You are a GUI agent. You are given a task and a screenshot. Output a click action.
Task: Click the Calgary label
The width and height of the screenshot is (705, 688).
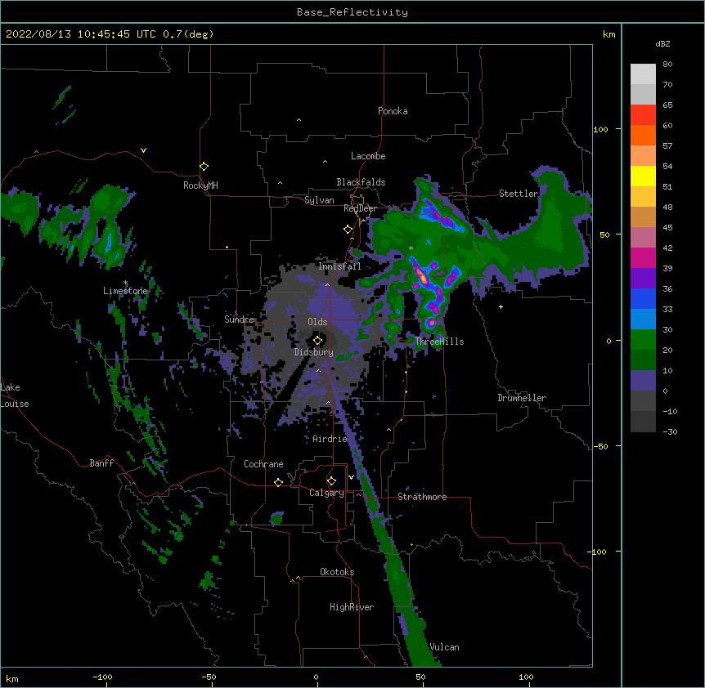click(326, 493)
